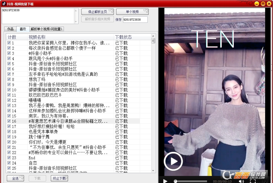This screenshot has height=183, width=273.
Task: Maximize the window with the title bar button
Action: pyautogui.click(x=263, y=4)
